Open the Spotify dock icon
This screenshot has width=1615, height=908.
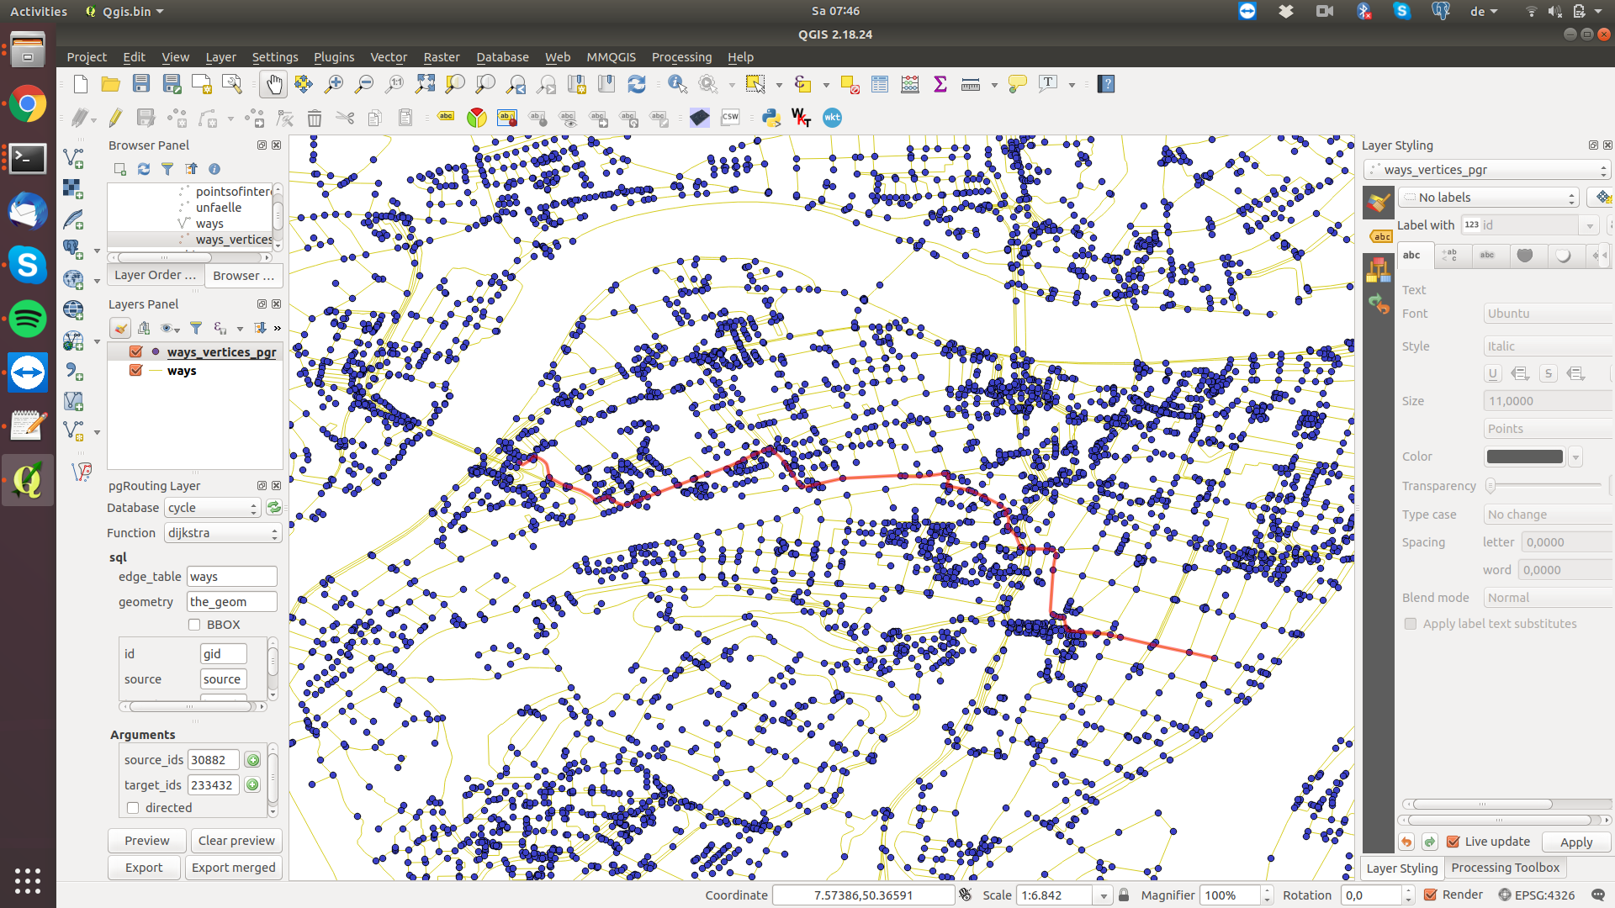click(x=28, y=319)
